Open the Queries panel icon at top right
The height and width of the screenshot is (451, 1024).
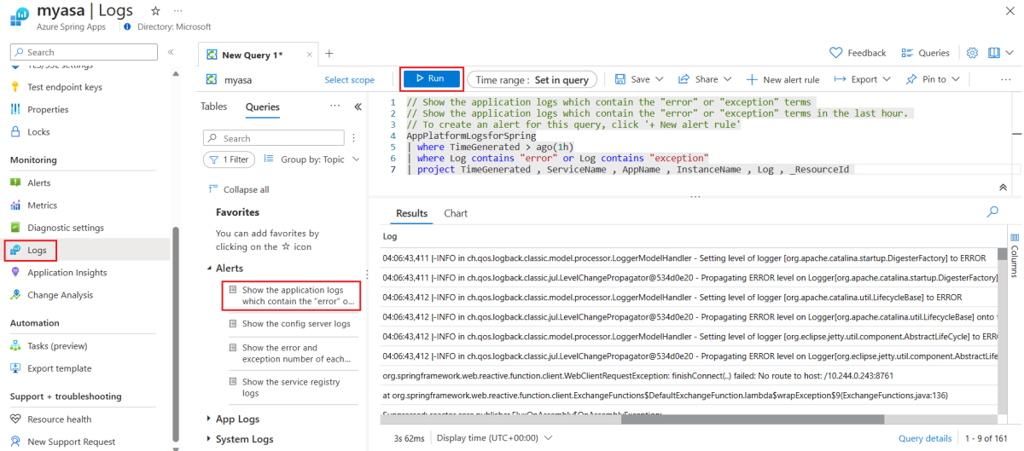point(907,53)
